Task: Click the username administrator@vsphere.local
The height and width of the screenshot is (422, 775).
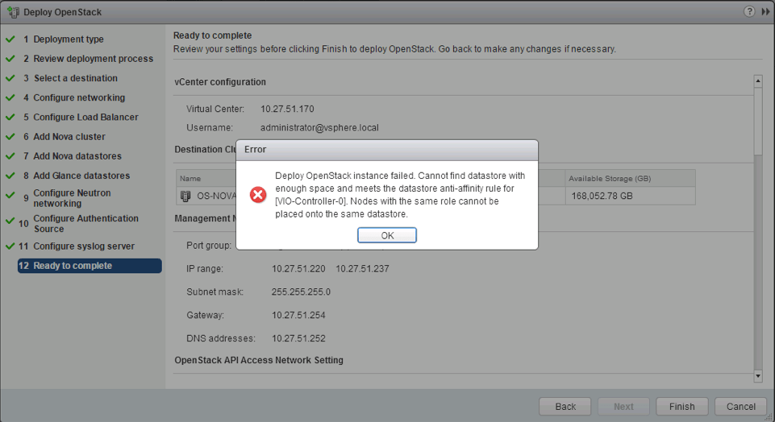Action: click(319, 128)
